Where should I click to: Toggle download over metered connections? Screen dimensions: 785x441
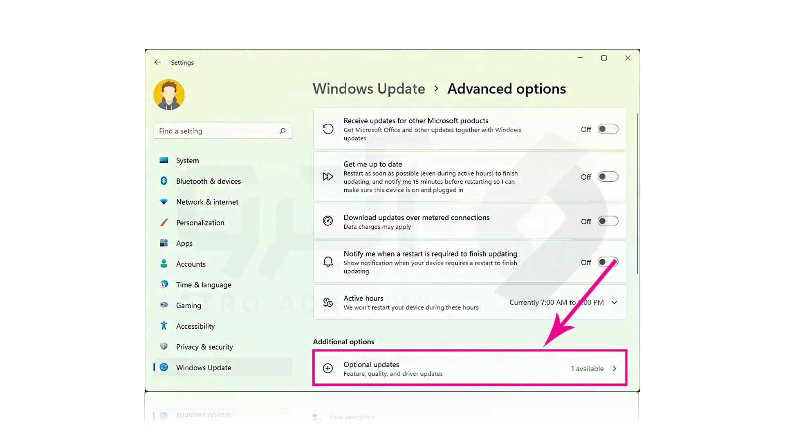(608, 221)
